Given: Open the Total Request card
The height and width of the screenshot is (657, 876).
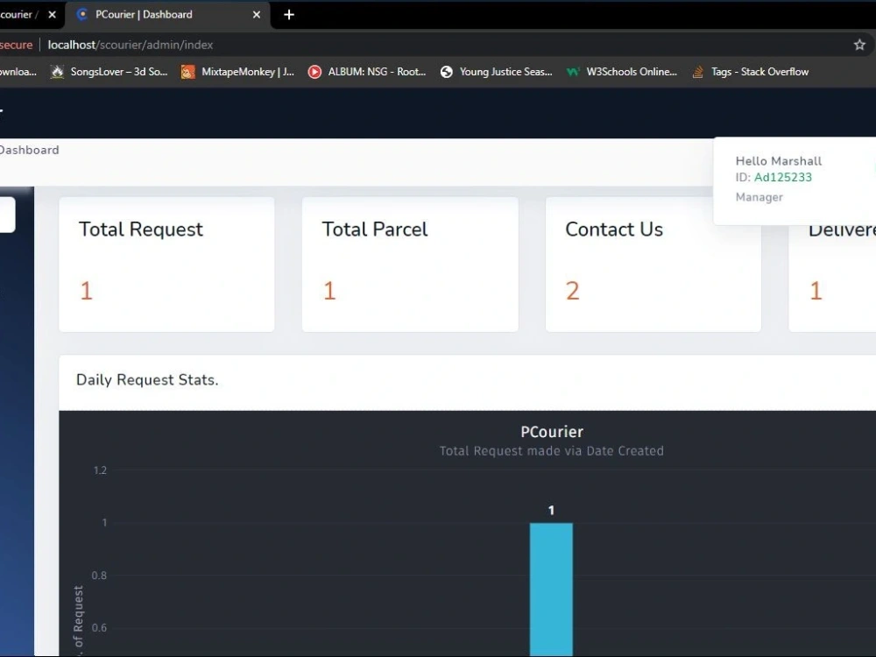Looking at the screenshot, I should click(166, 265).
